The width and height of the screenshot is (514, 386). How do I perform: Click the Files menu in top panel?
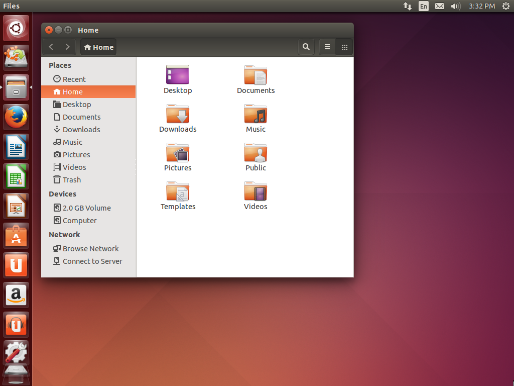[12, 6]
